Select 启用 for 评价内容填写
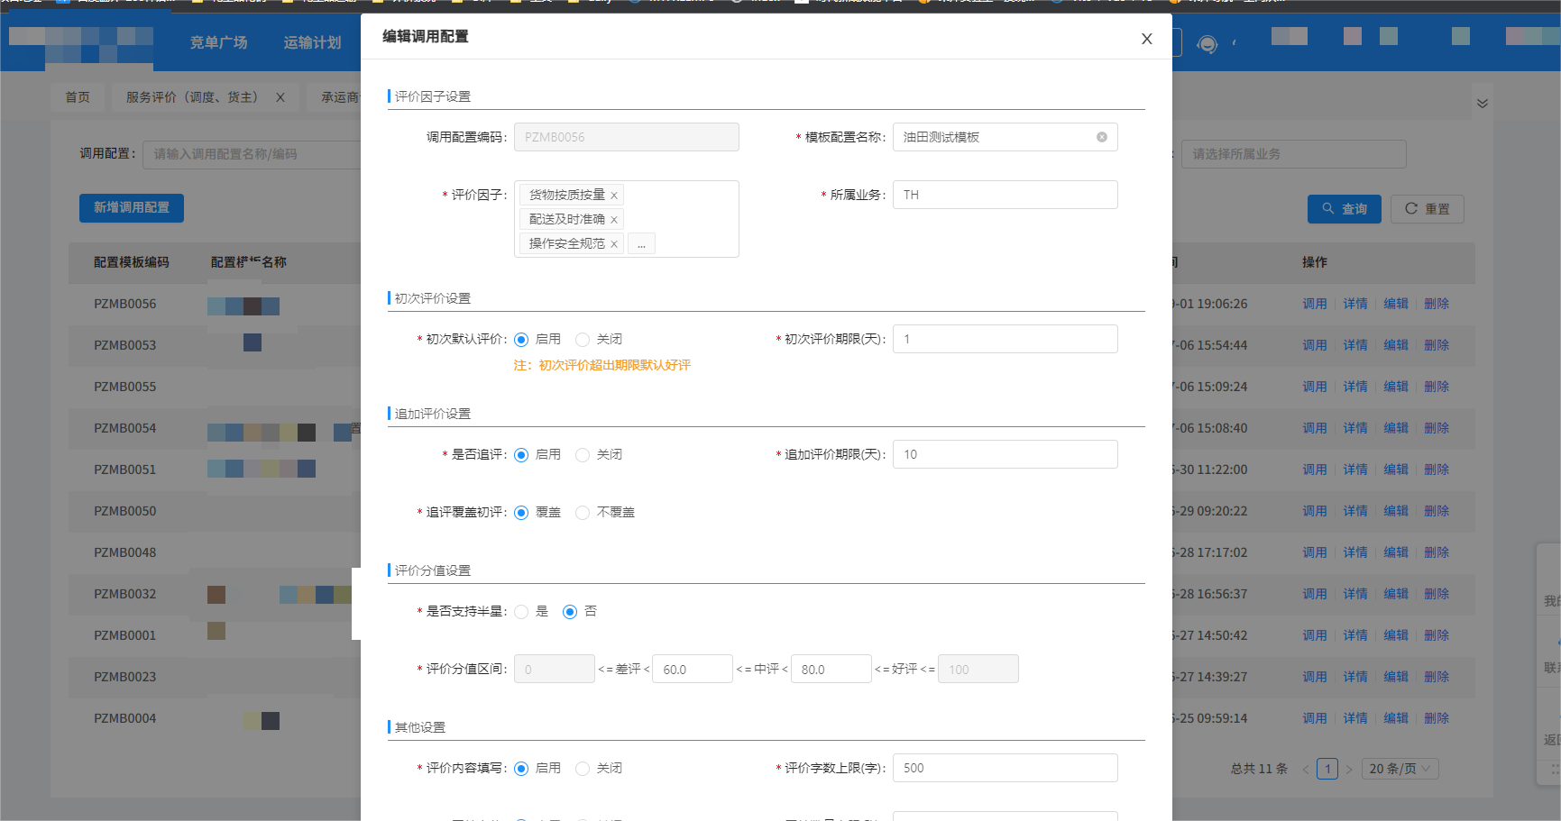The height and width of the screenshot is (821, 1561). (x=521, y=769)
